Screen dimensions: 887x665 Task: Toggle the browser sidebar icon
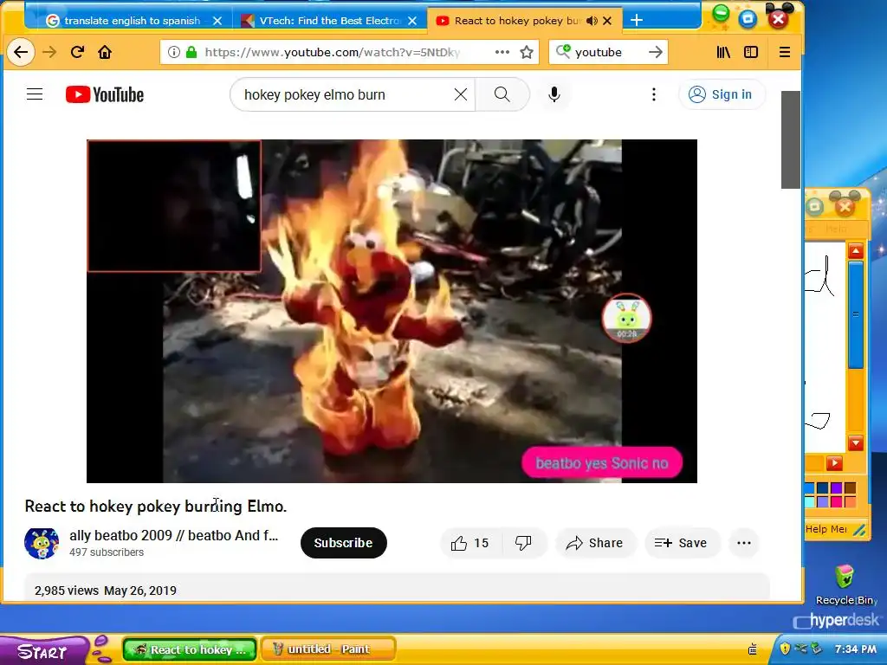coord(751,52)
